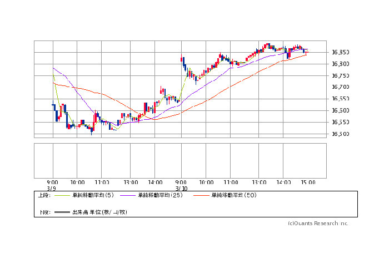Click the topmost price label on the y-axis
The height and width of the screenshot is (259, 389).
pyautogui.click(x=340, y=52)
